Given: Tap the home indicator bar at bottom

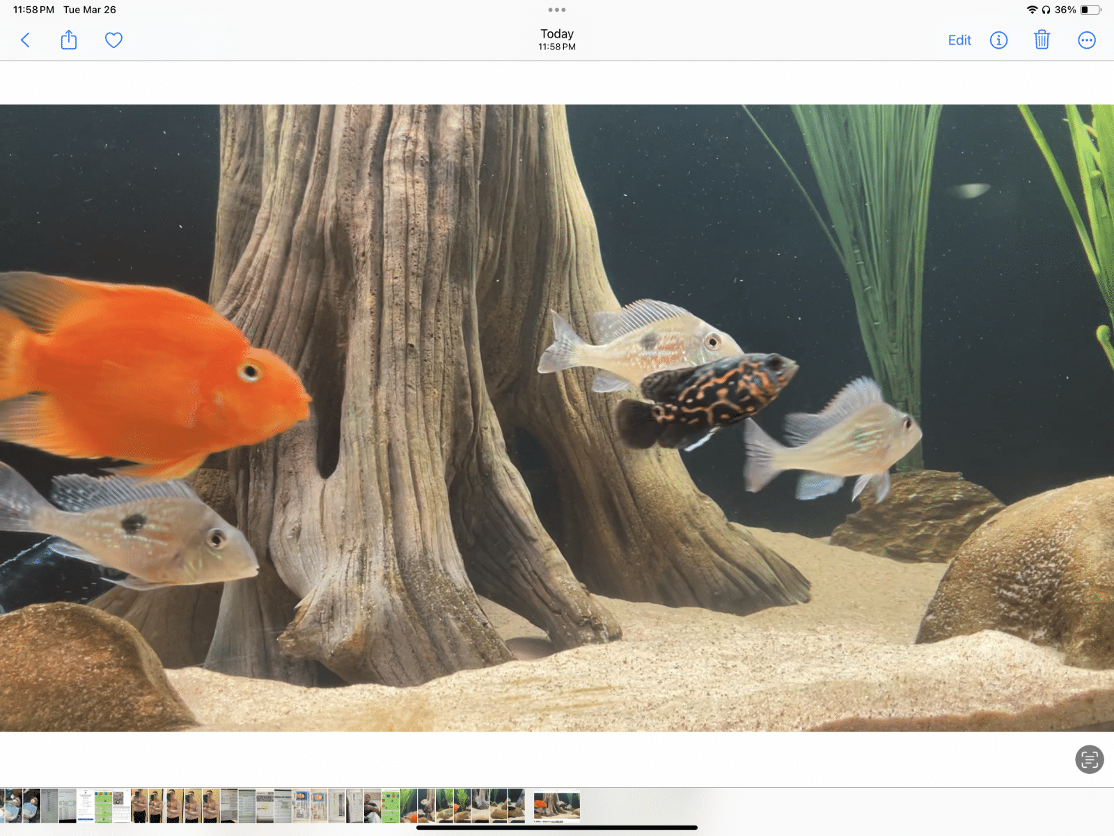Looking at the screenshot, I should [x=557, y=828].
